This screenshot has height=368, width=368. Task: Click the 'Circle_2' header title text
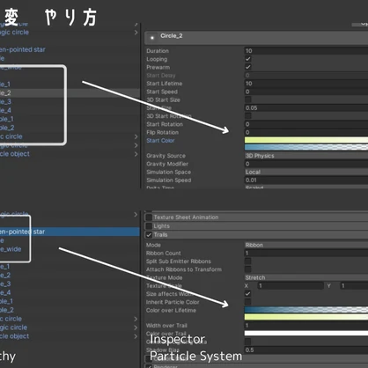pyautogui.click(x=172, y=36)
